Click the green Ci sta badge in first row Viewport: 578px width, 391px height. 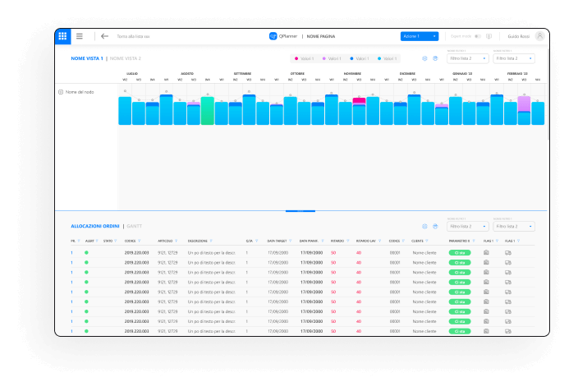(460, 252)
